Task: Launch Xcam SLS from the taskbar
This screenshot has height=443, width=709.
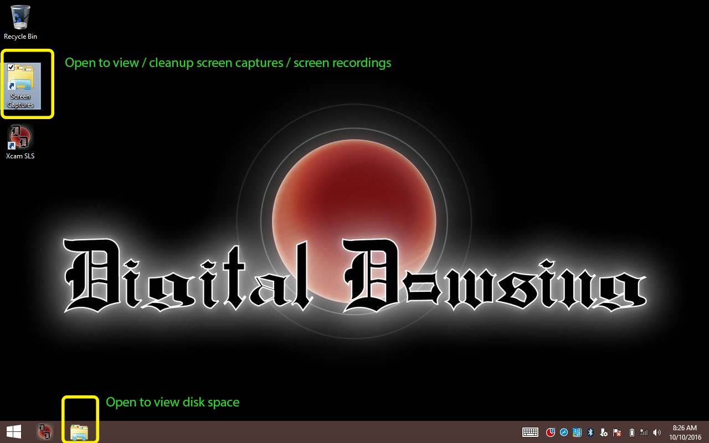Action: pyautogui.click(x=44, y=432)
